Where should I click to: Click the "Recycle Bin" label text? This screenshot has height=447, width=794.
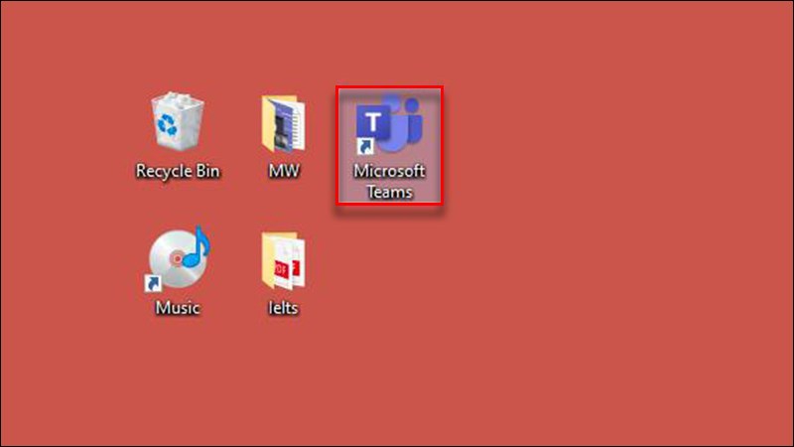[178, 171]
